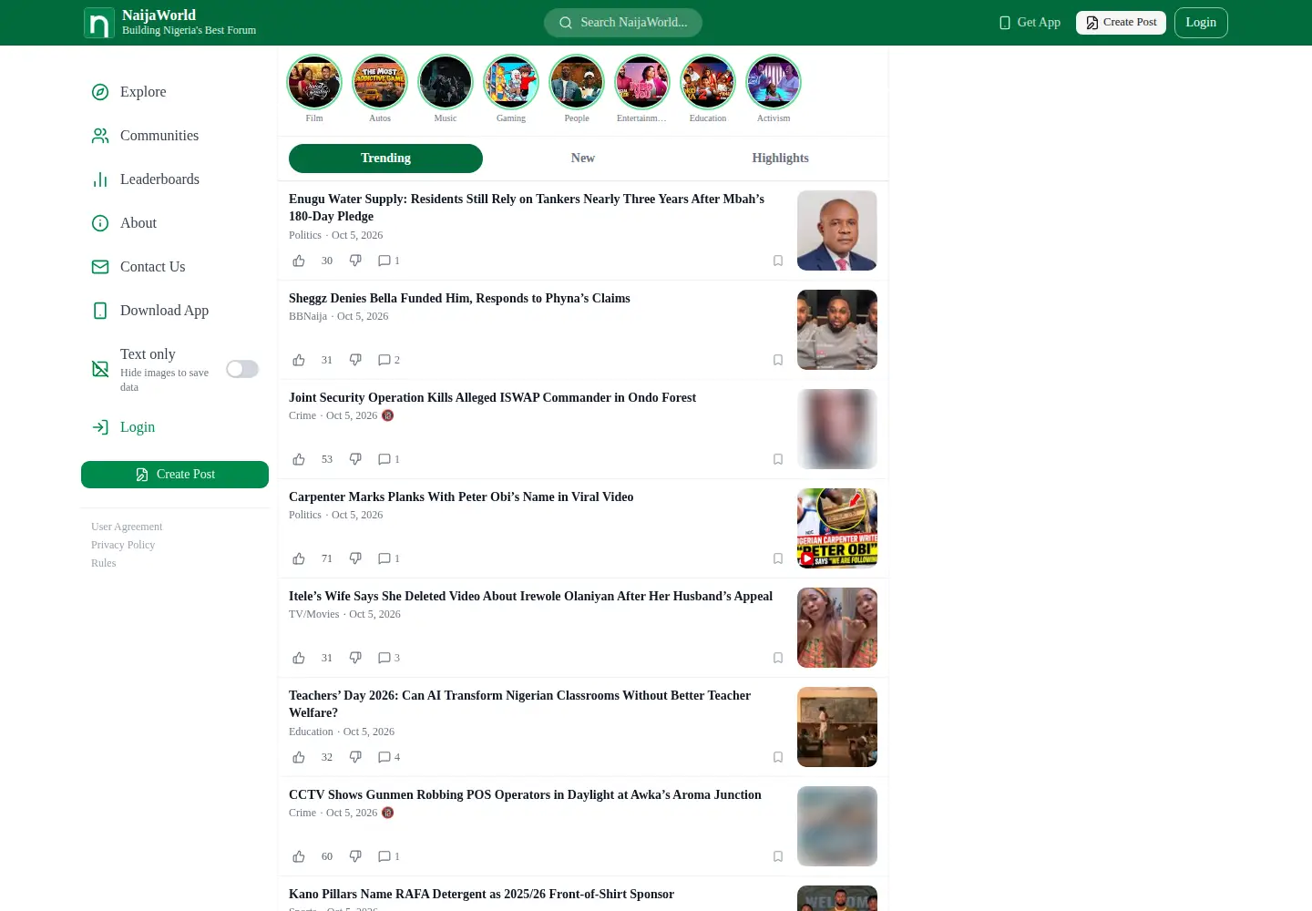Like the Sheggz Denies Bella post

point(299,360)
